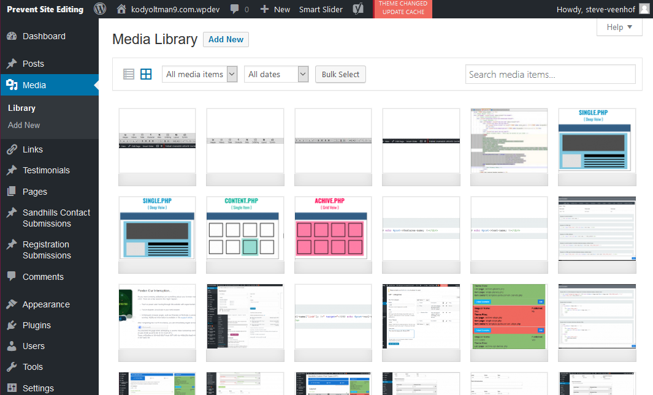Click the Add New button beside Media Library
Screen dimensions: 653x395
pyautogui.click(x=226, y=39)
